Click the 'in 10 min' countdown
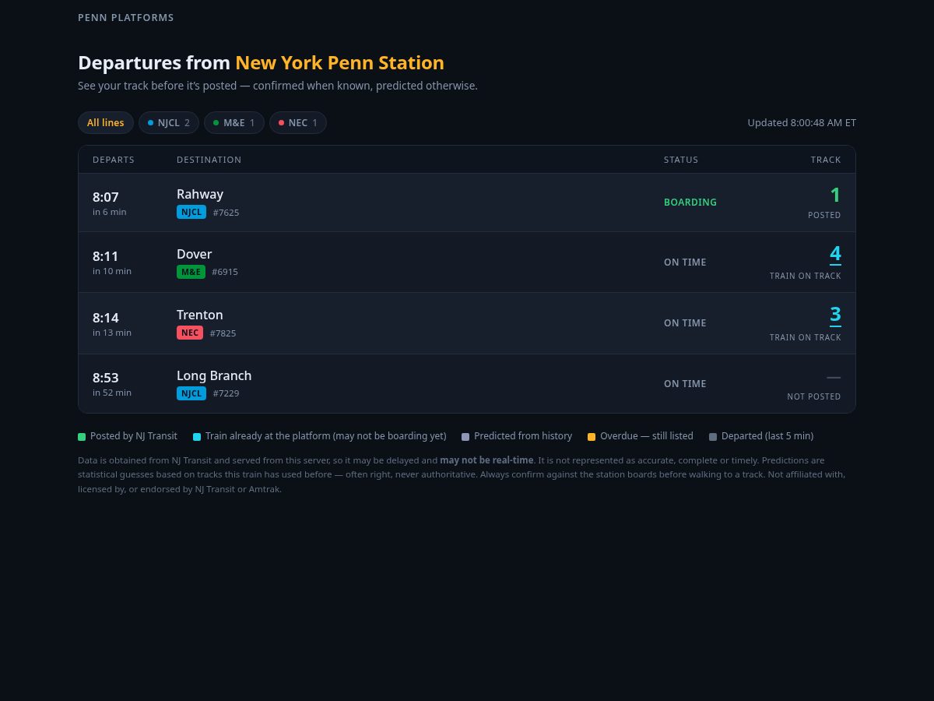This screenshot has height=701, width=934. (112, 271)
